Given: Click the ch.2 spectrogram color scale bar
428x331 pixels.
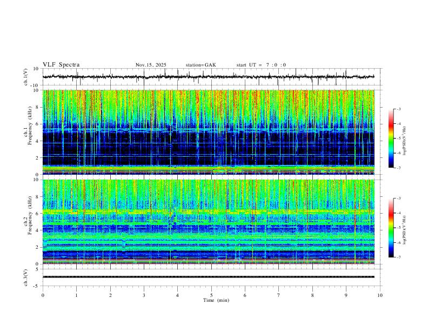Looking at the screenshot, I should [391, 228].
